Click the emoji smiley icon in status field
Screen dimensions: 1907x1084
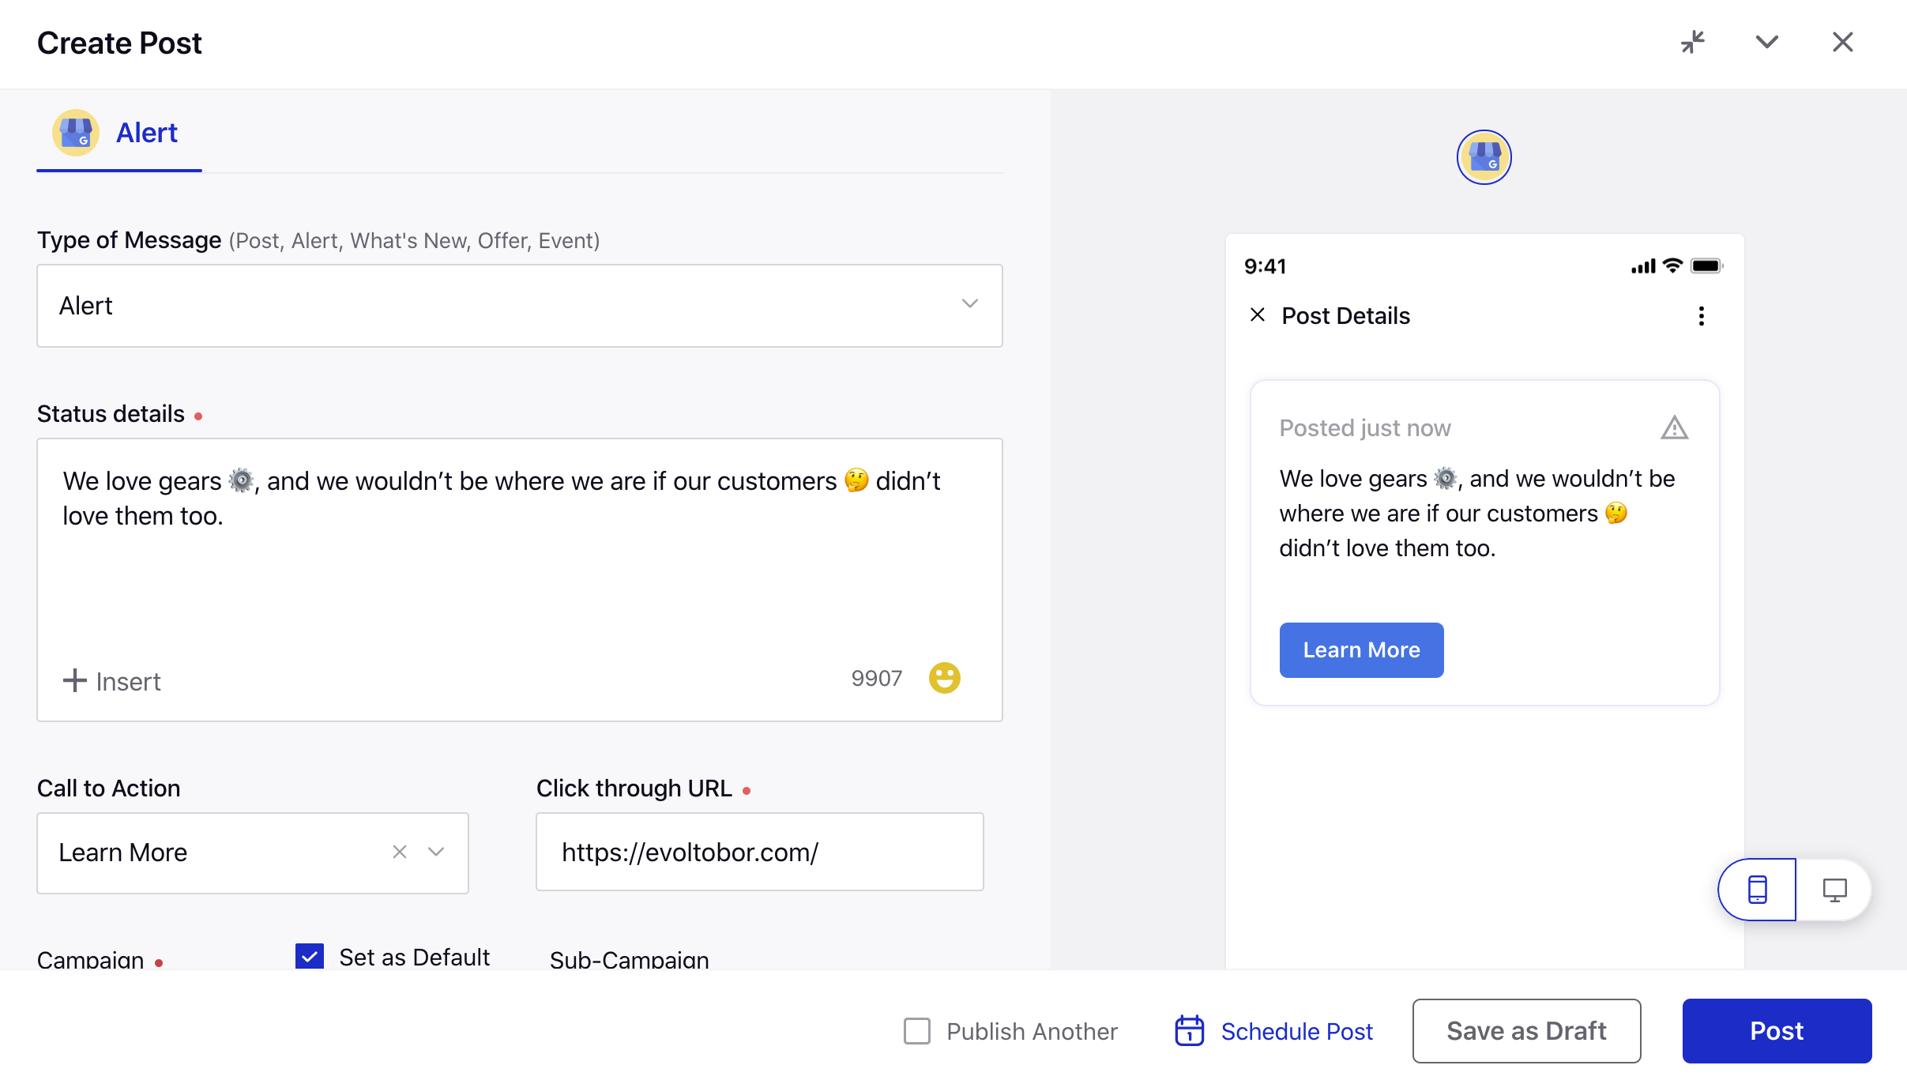pyautogui.click(x=944, y=678)
